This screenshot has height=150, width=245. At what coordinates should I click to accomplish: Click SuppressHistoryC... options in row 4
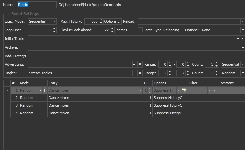170,113
